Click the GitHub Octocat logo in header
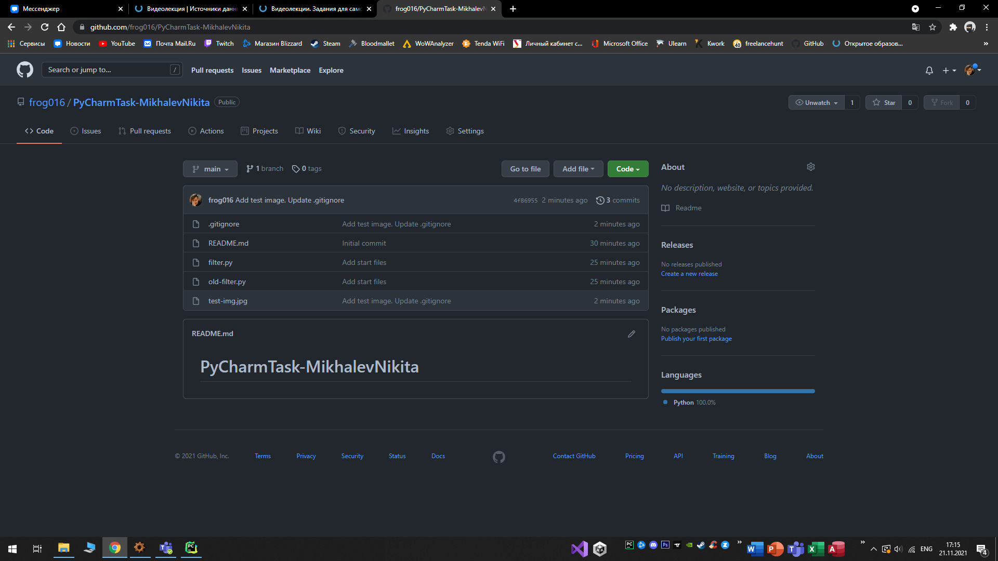Screen dimensions: 998x561 click(24, 70)
